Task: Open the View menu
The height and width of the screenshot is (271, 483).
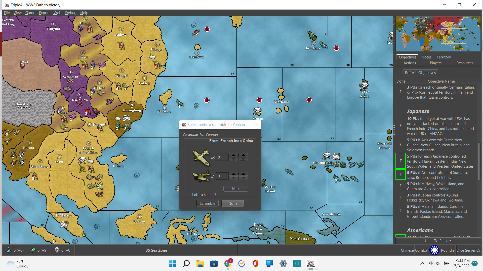Action: 17,13
